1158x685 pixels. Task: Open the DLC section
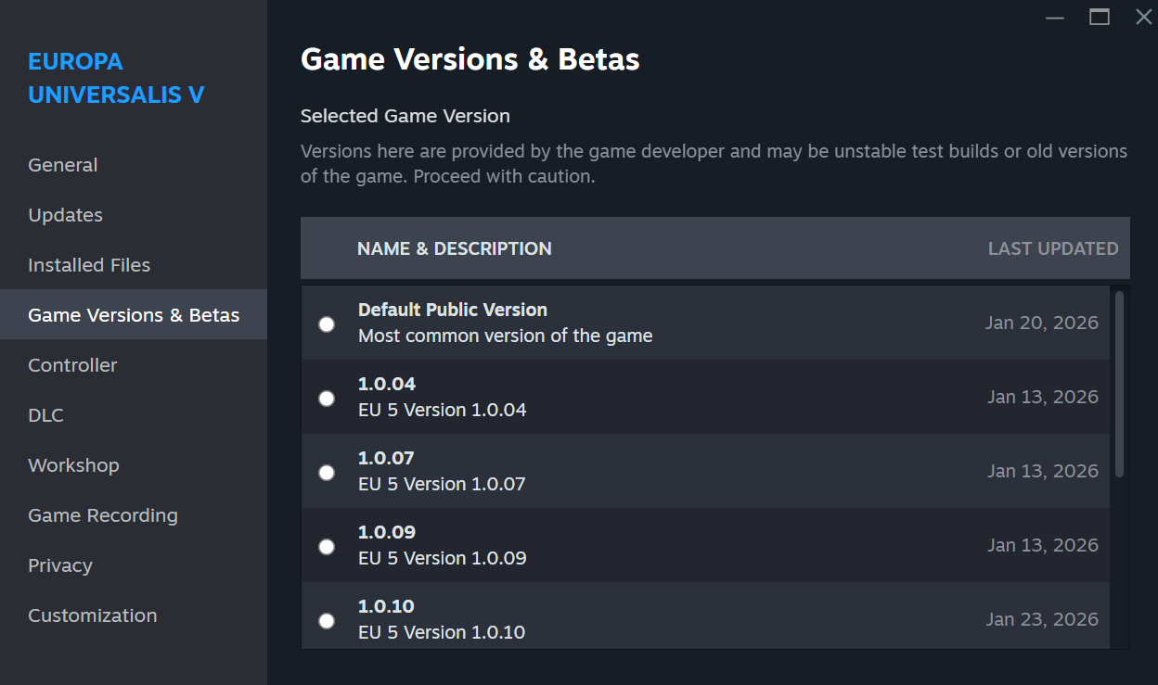click(134, 415)
